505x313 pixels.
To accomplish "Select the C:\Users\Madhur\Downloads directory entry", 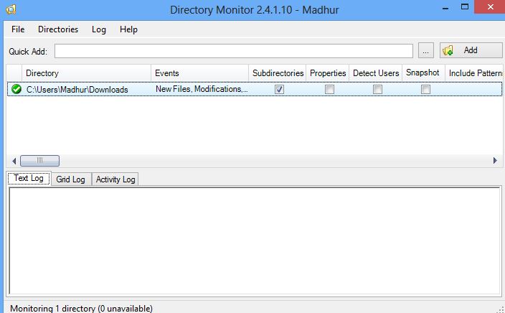I will (77, 89).
